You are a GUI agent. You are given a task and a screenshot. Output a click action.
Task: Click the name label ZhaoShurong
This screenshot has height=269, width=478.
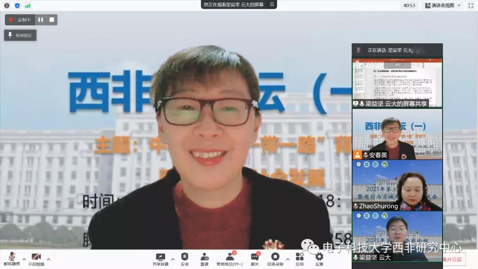coord(378,206)
